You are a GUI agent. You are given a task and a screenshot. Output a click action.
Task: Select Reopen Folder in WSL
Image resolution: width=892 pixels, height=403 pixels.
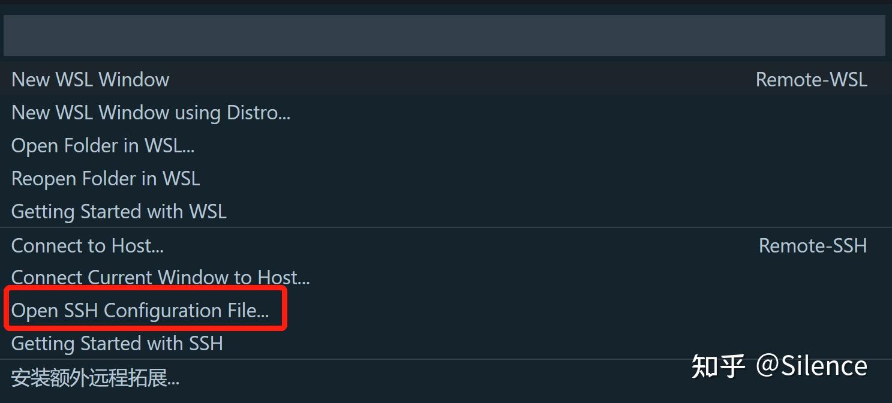tap(106, 179)
